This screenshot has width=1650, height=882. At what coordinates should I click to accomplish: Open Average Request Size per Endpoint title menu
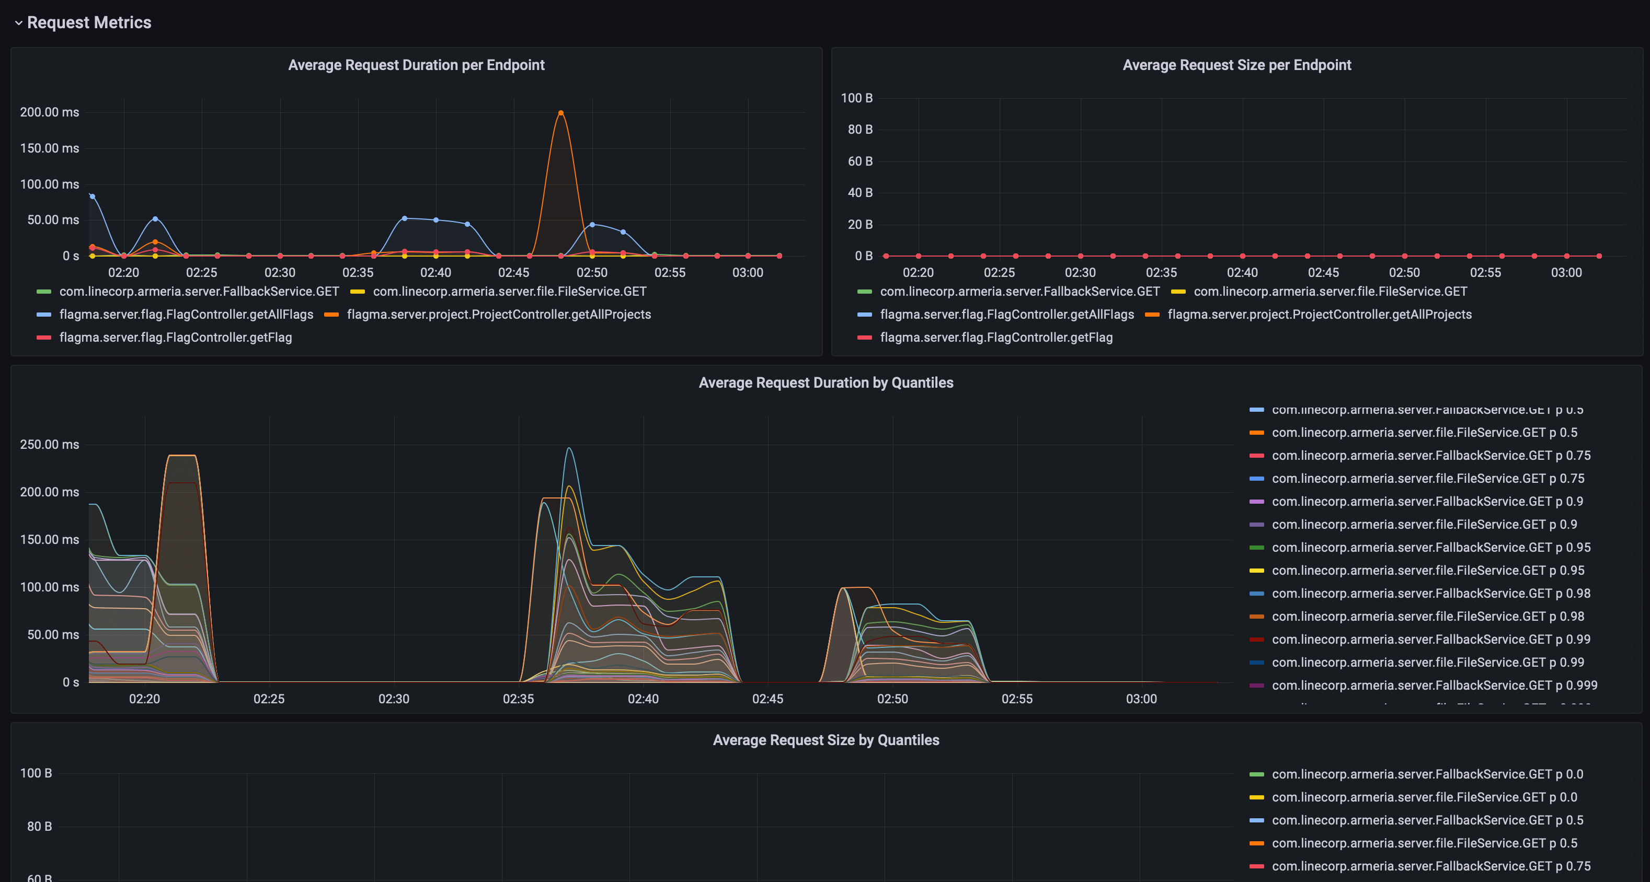click(x=1236, y=65)
